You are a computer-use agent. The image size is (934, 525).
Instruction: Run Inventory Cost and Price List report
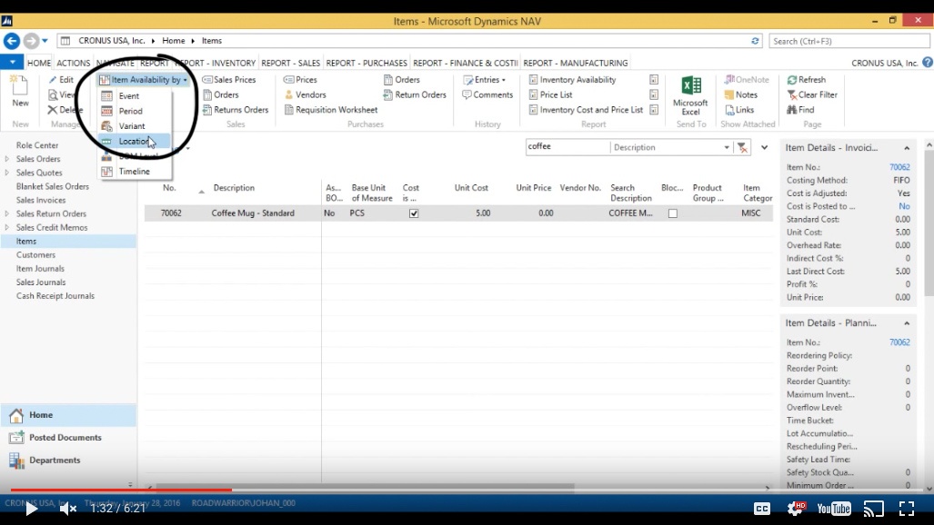click(x=586, y=110)
